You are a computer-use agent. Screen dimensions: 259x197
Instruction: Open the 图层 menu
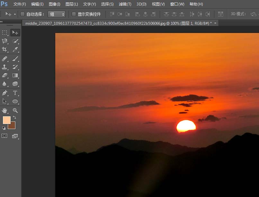[x=71, y=4]
